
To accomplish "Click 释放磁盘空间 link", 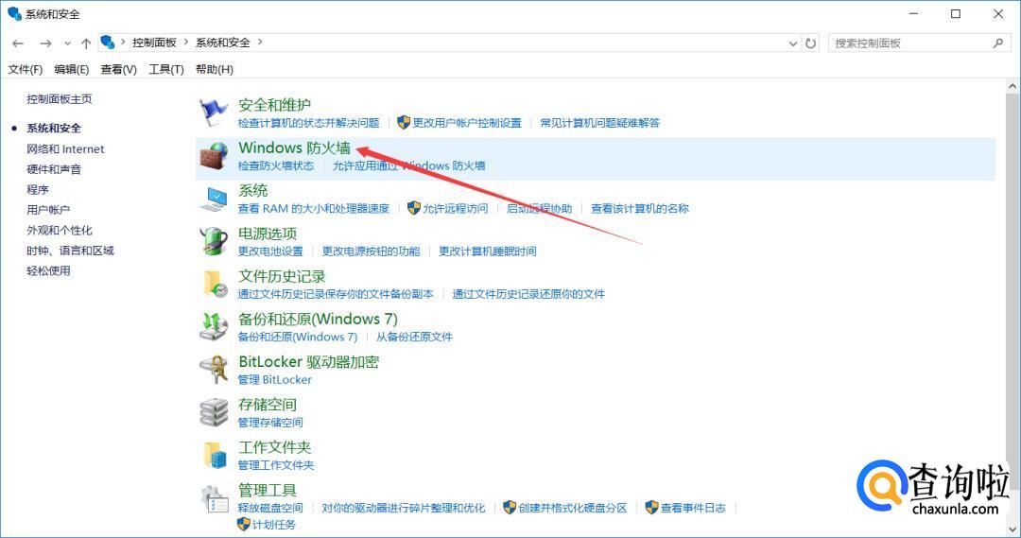I will 270,508.
